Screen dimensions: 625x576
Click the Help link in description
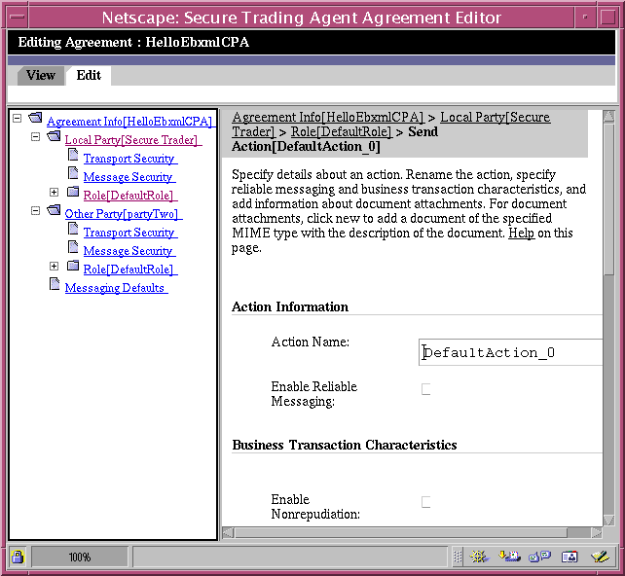click(x=522, y=234)
